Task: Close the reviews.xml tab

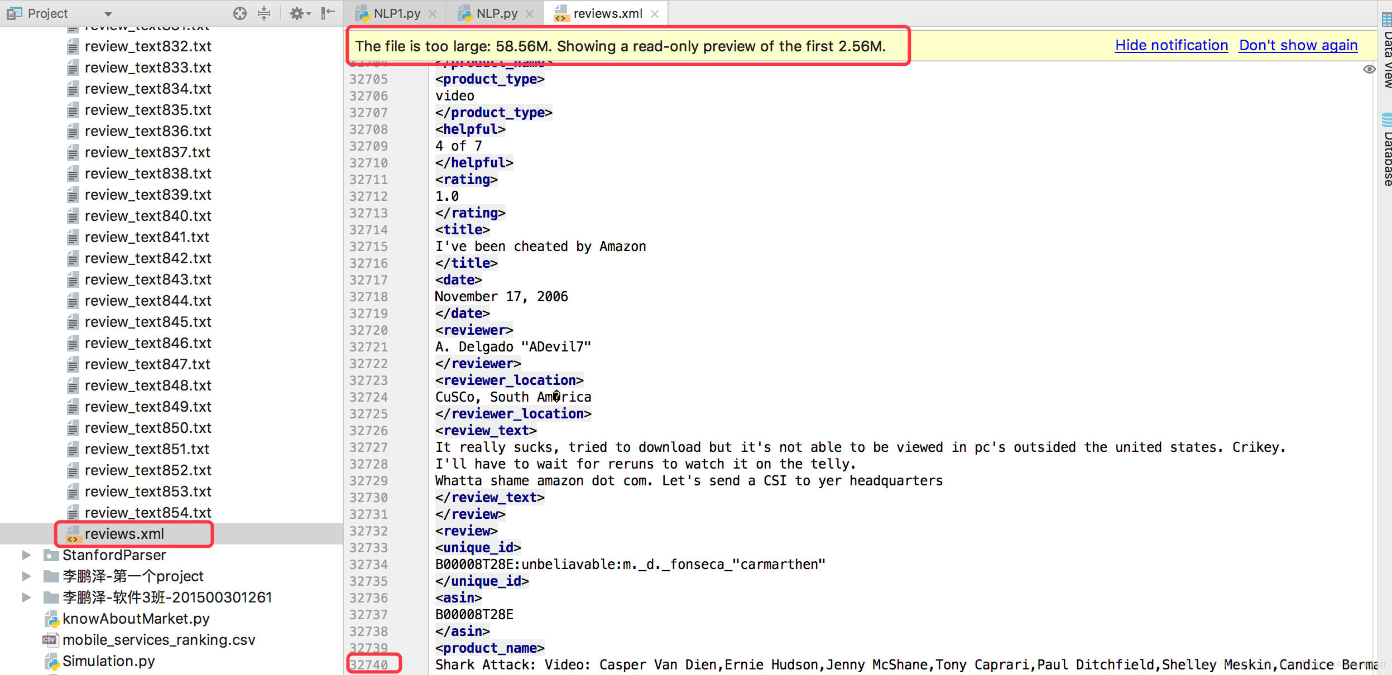Action: point(655,14)
